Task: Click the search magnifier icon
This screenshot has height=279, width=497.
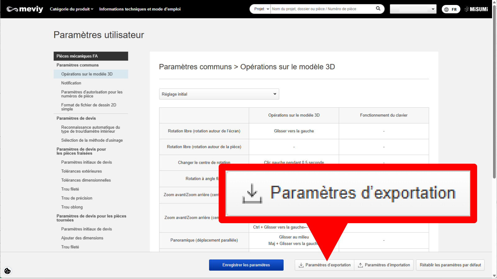Action: click(378, 9)
